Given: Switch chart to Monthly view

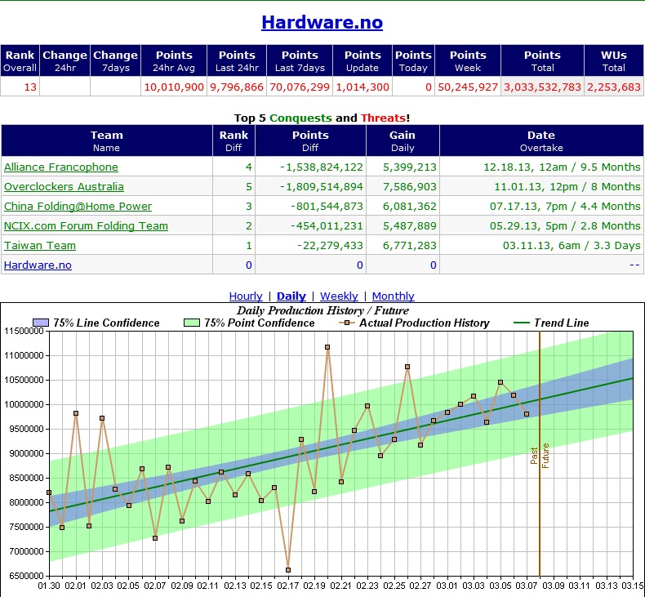Looking at the screenshot, I should 394,296.
